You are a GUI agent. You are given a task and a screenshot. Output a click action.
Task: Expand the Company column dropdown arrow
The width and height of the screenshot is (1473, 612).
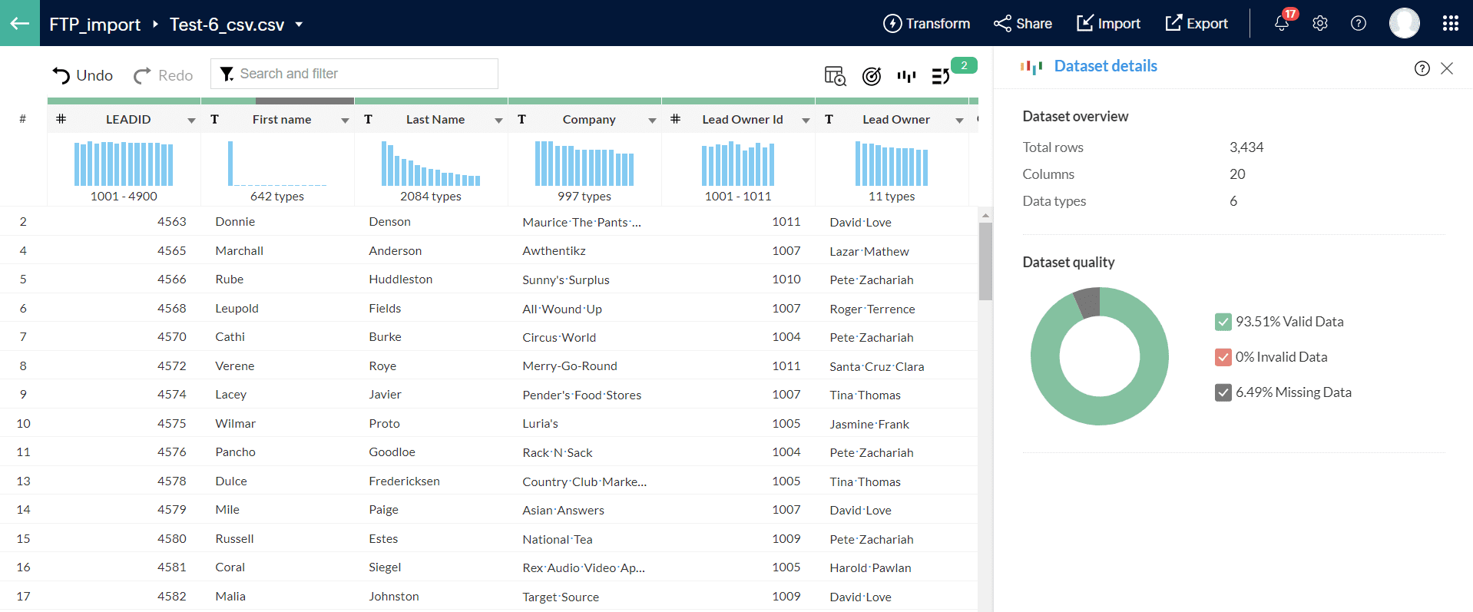pyautogui.click(x=652, y=121)
